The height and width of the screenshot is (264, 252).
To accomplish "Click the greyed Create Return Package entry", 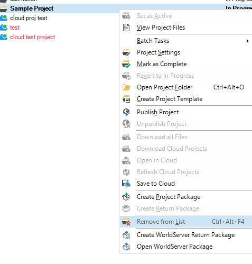I will 186,208.
